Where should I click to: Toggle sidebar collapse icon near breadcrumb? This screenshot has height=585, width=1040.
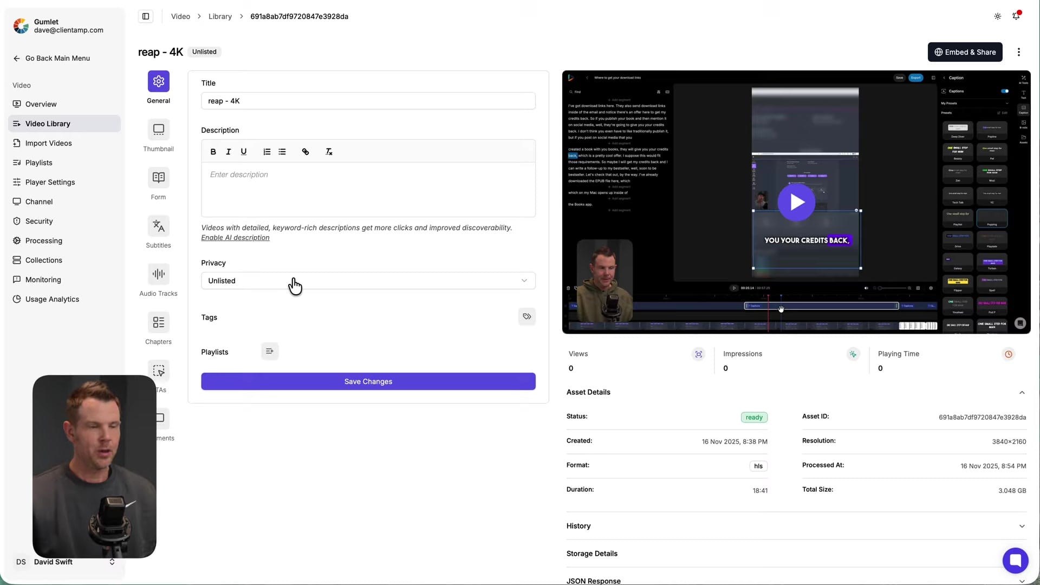tap(146, 16)
